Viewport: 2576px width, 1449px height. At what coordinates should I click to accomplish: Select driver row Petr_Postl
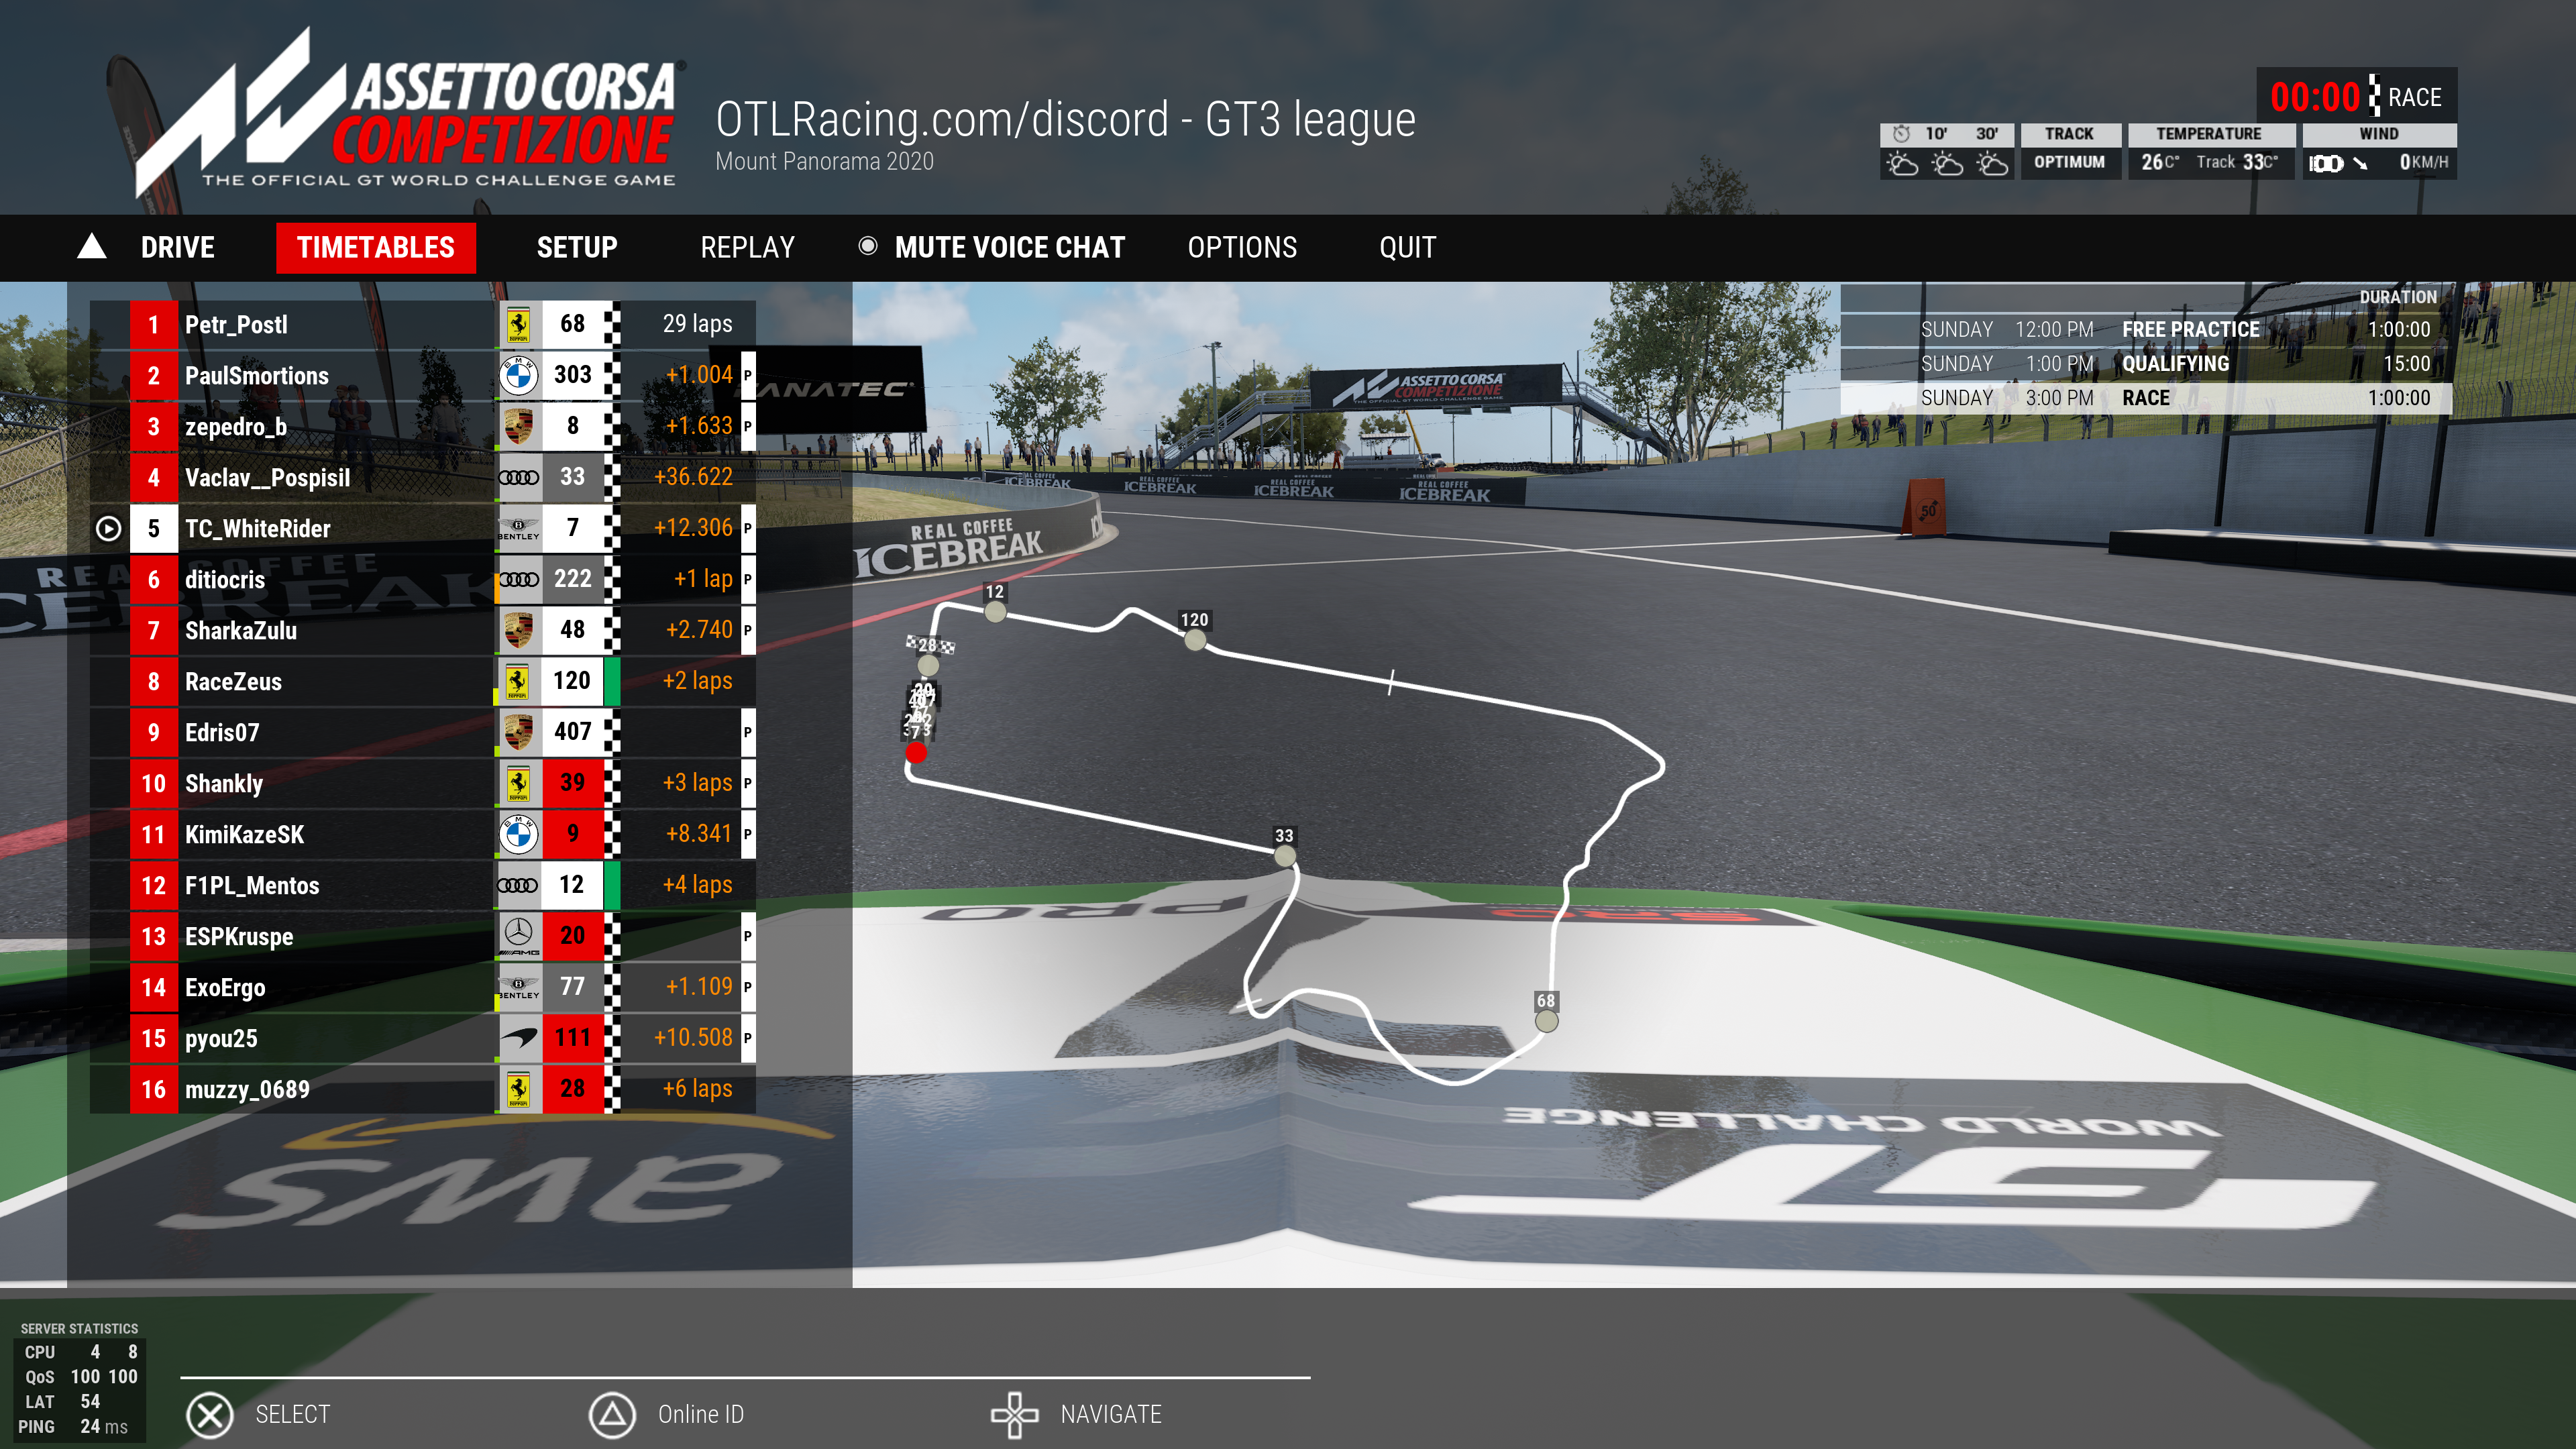[x=423, y=324]
